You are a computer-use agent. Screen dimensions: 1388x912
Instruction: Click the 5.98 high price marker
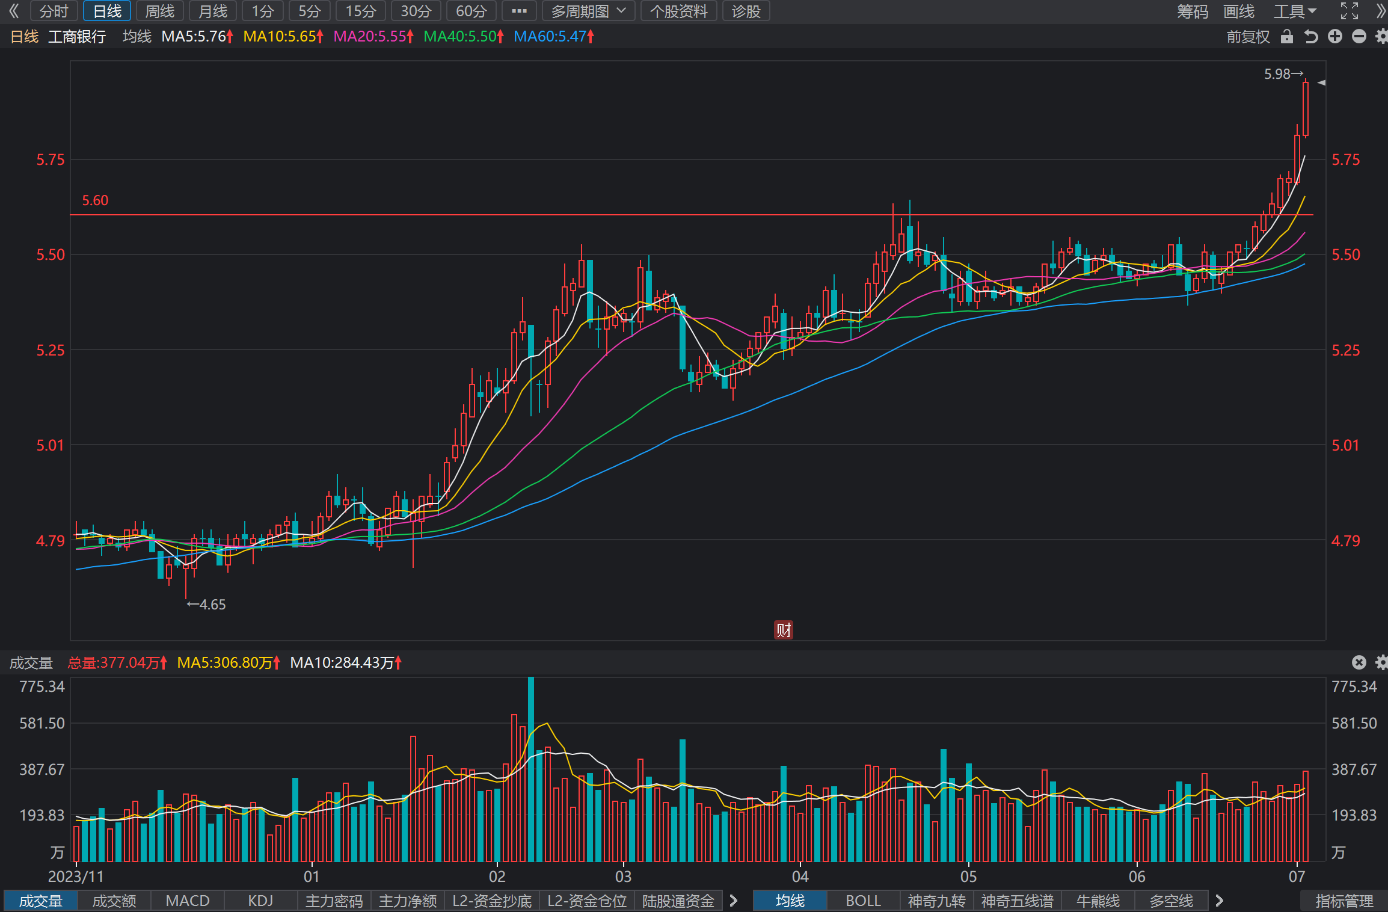pos(1283,74)
